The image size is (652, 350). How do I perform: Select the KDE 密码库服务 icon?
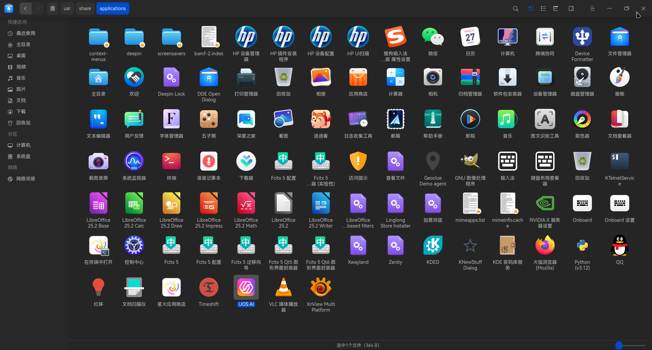tap(507, 245)
